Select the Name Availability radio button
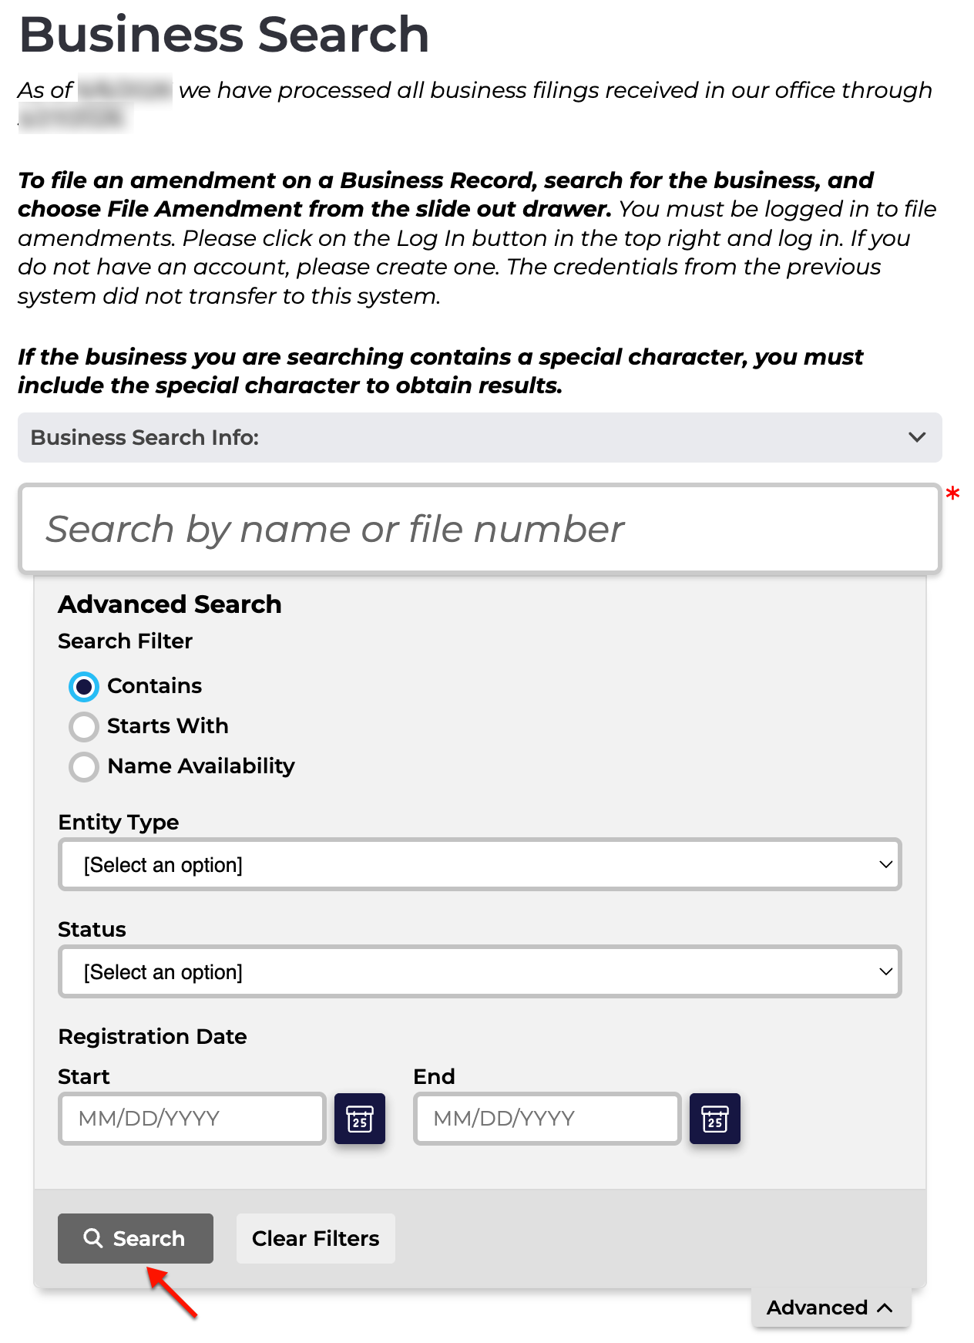Image resolution: width=974 pixels, height=1343 pixels. 84,766
